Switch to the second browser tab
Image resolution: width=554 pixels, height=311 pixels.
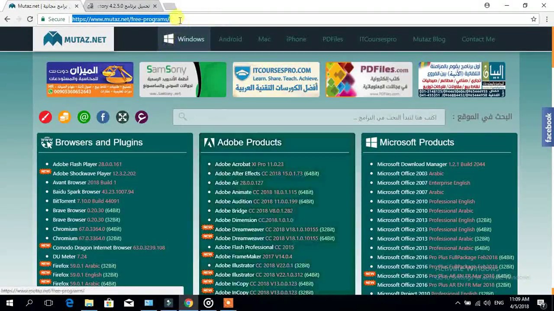(122, 6)
